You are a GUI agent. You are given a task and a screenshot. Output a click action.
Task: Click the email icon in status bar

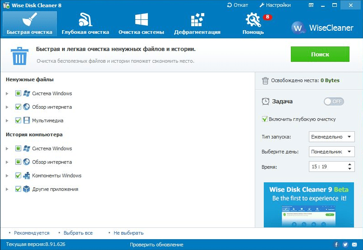pos(354,245)
